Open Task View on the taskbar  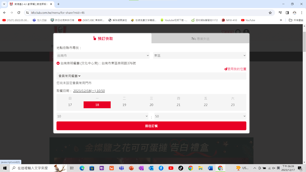[x=72, y=168]
